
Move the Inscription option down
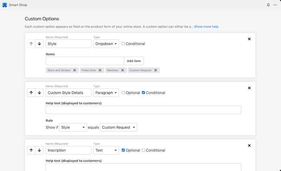click(x=39, y=150)
